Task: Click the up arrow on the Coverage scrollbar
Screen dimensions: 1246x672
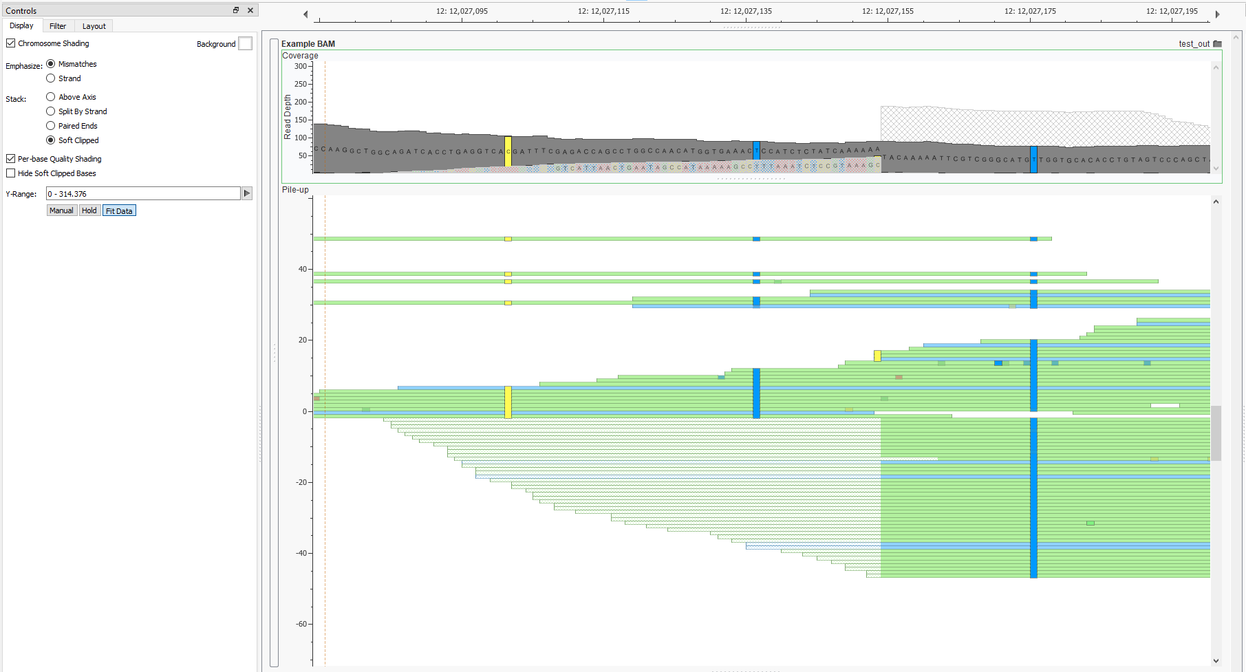Action: (x=1216, y=67)
